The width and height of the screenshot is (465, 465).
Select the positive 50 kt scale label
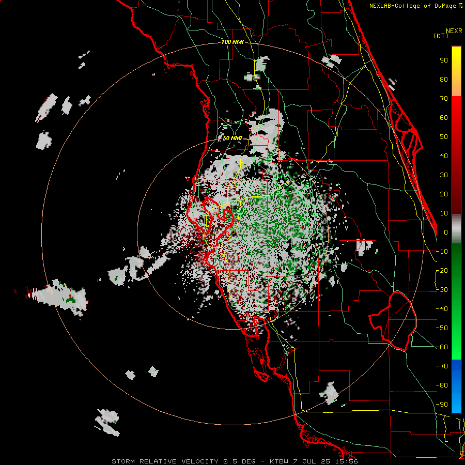pos(444,137)
